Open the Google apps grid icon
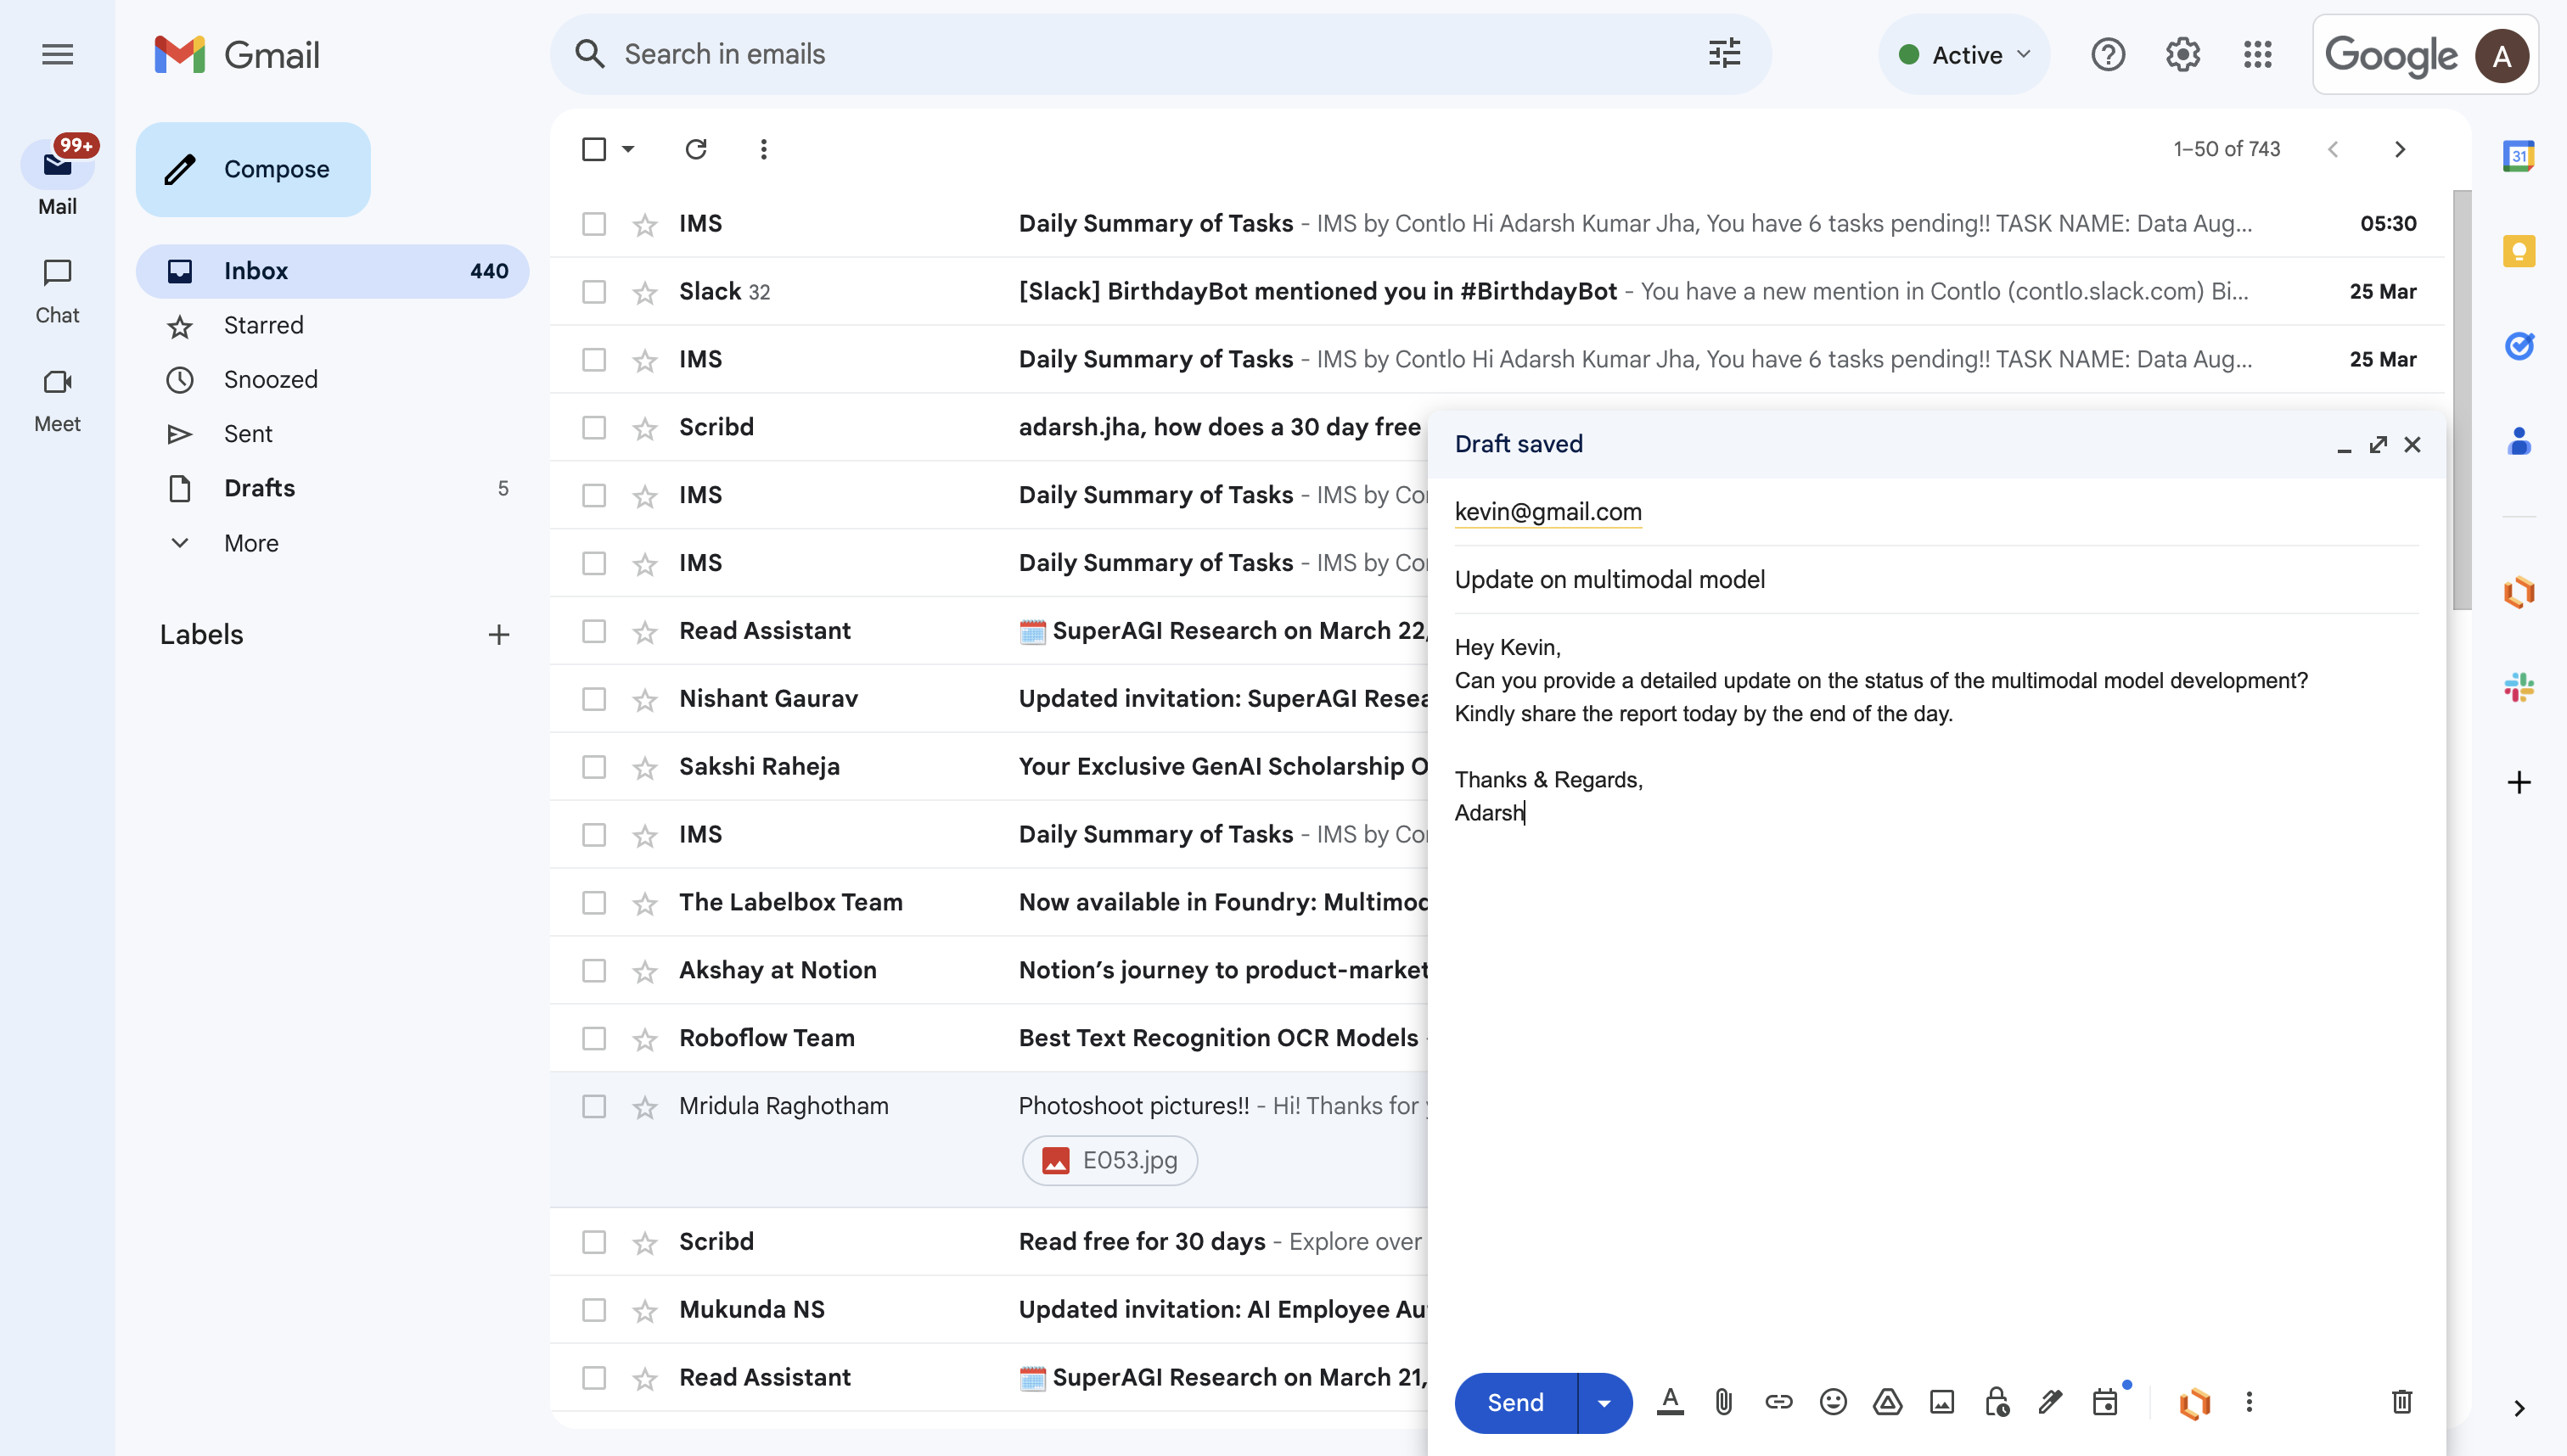 [2257, 54]
